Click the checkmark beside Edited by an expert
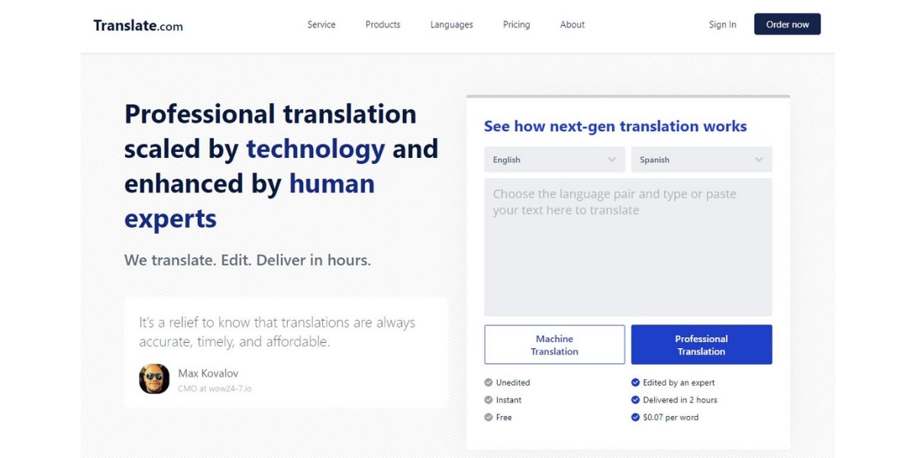The image size is (916, 458). point(635,382)
